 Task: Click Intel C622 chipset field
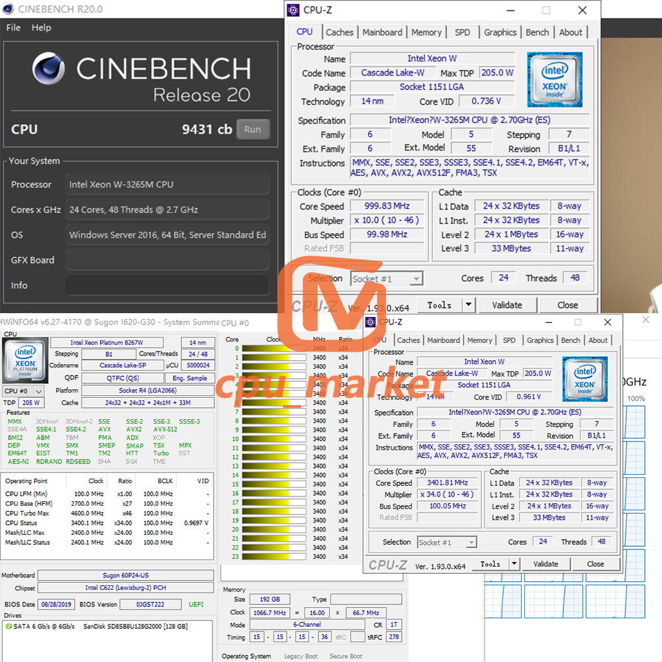tap(126, 588)
